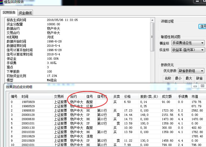Click the 价格 column header
The height and width of the screenshot is (147, 206).
pos(128,96)
